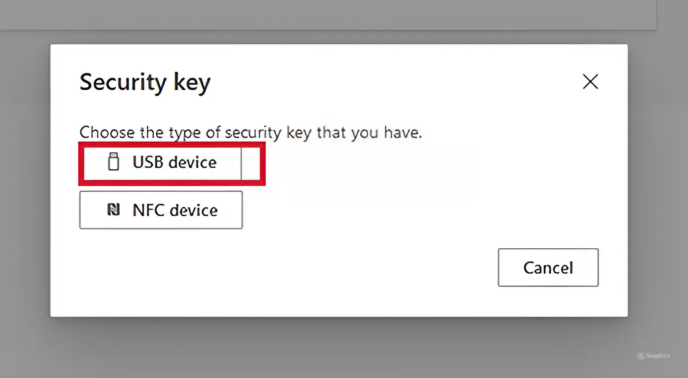Click the SnapEdit watermark logo
The image size is (688, 378).
pyautogui.click(x=641, y=356)
